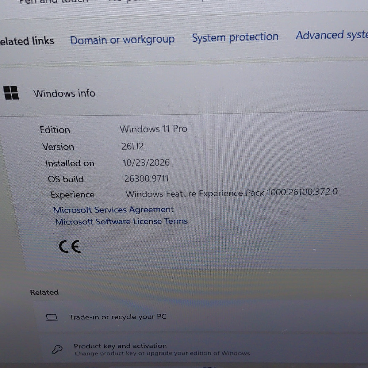Viewport: 368px width, 368px height.
Task: Click the Change product key subtitle text
Action: tap(162, 353)
